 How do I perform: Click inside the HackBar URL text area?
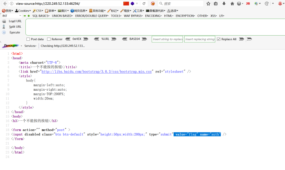point(155,27)
